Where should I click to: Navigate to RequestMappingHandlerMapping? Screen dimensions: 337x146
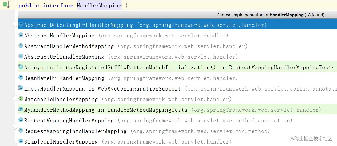coord(177,121)
